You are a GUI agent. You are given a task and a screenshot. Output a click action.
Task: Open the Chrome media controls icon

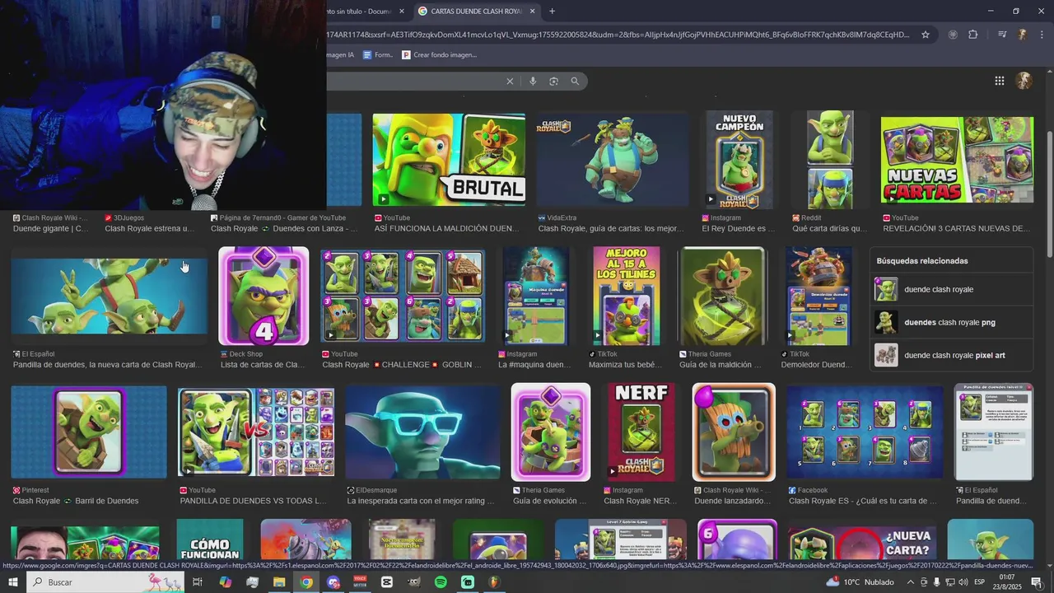click(x=1002, y=35)
